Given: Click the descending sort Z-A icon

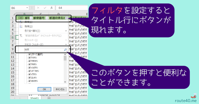Looking at the screenshot, I should click(x=21, y=26).
